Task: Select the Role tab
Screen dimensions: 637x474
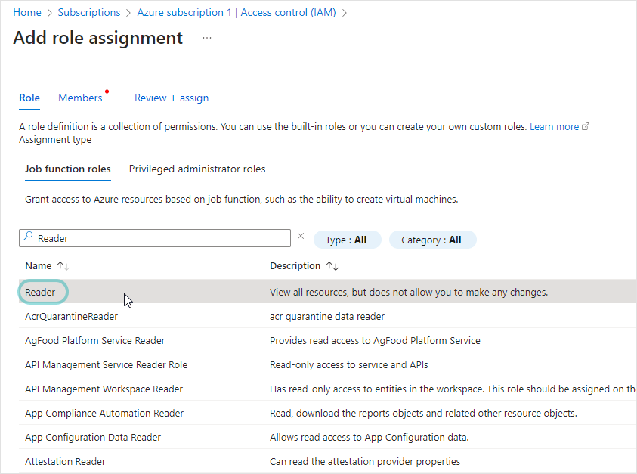Action: point(29,98)
